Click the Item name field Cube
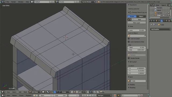The width and height of the screenshot is (172, 97). point(138,81)
